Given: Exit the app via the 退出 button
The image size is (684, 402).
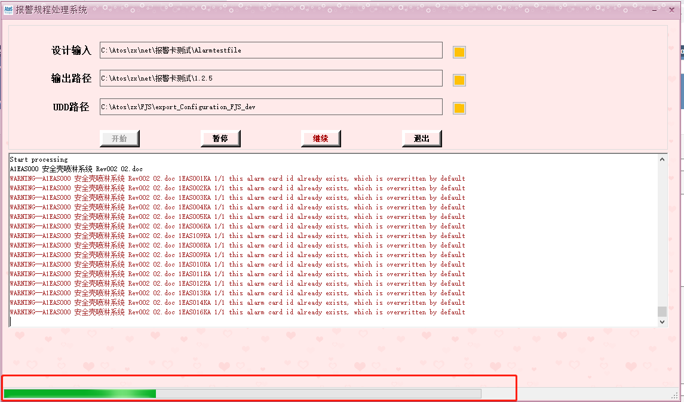Looking at the screenshot, I should (422, 138).
